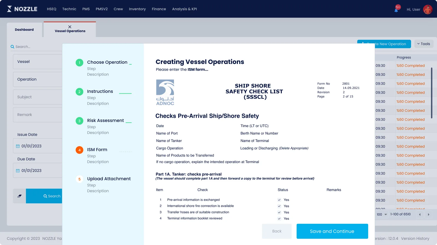Open the Analysis & KPI menu
Image resolution: width=437 pixels, height=245 pixels.
(184, 9)
